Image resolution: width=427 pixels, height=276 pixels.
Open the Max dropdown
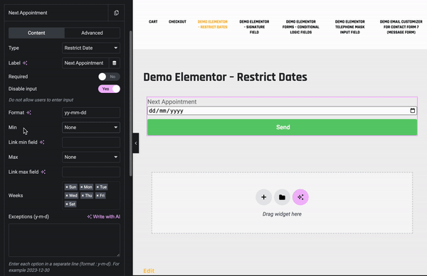91,157
